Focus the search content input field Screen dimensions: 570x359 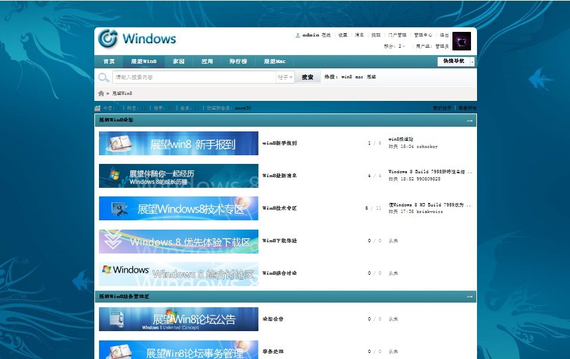click(195, 77)
